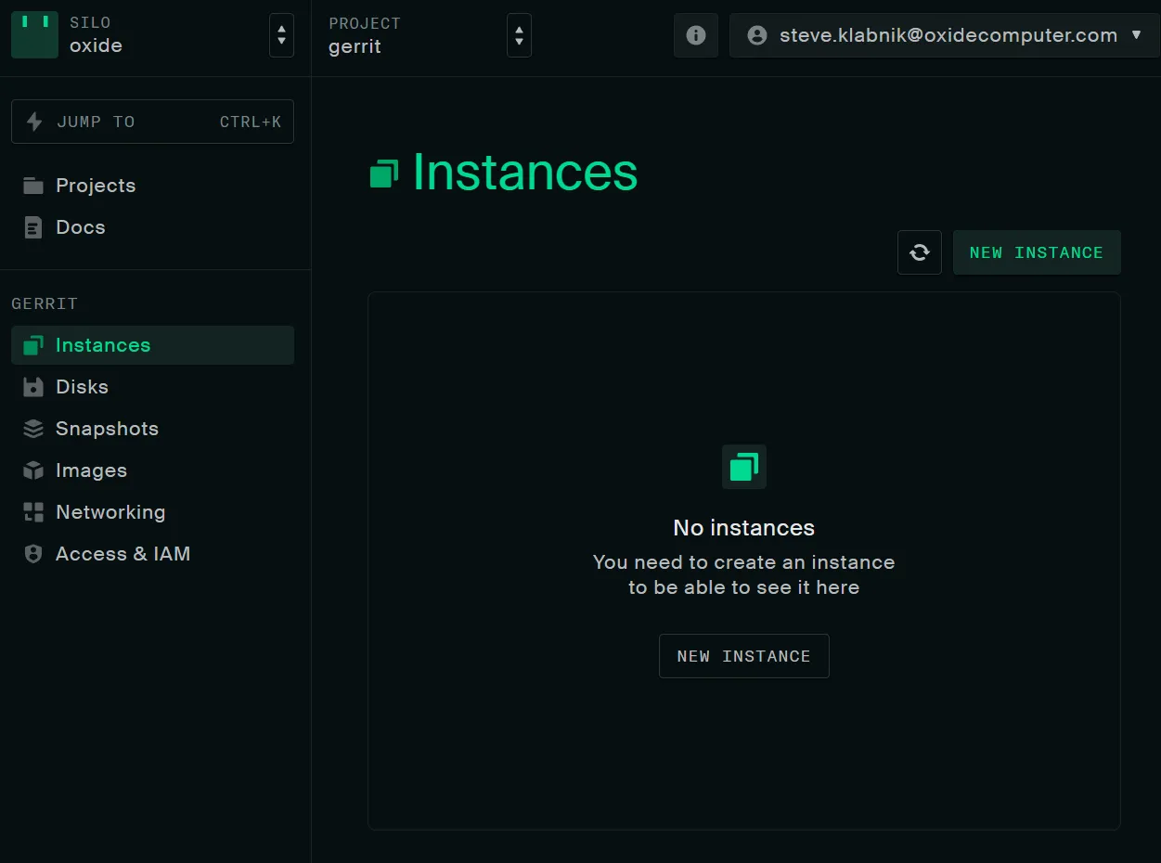Open the Networking page
This screenshot has width=1161, height=863.
[152, 512]
